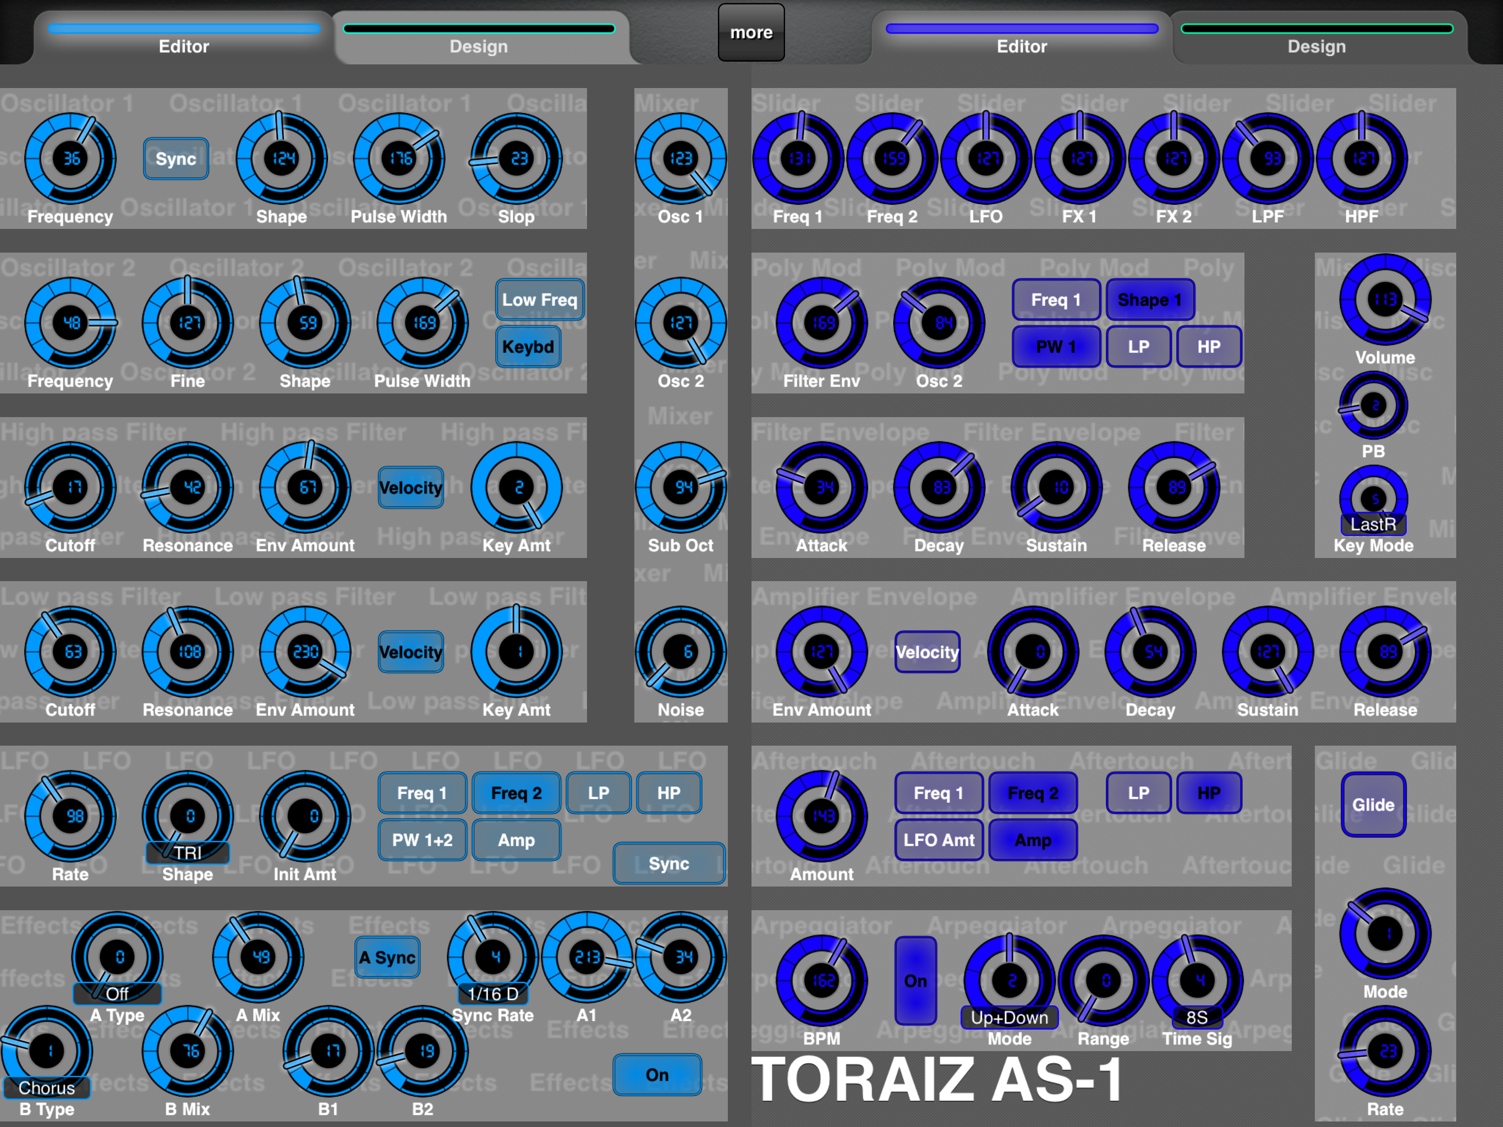Turn Effects On button off
This screenshot has height=1127, width=1503.
(657, 1075)
